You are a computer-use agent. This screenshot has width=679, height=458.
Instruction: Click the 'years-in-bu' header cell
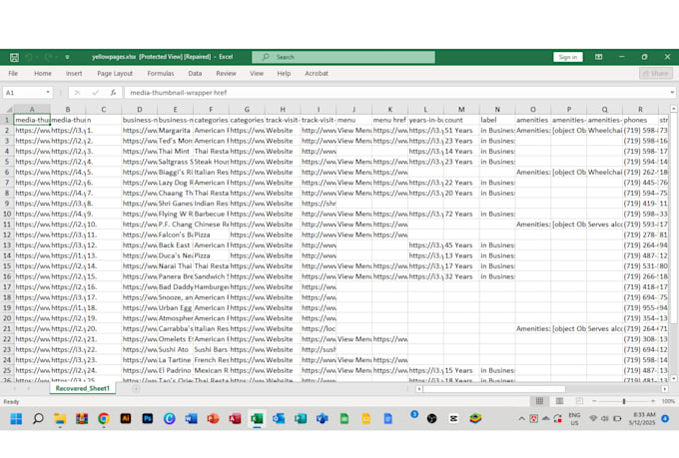pos(425,120)
